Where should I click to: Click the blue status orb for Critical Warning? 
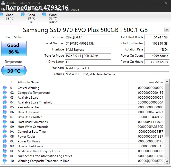(x=5, y=88)
